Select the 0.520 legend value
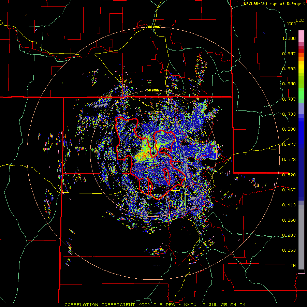Screen dimensions: 307x307 (x=289, y=175)
